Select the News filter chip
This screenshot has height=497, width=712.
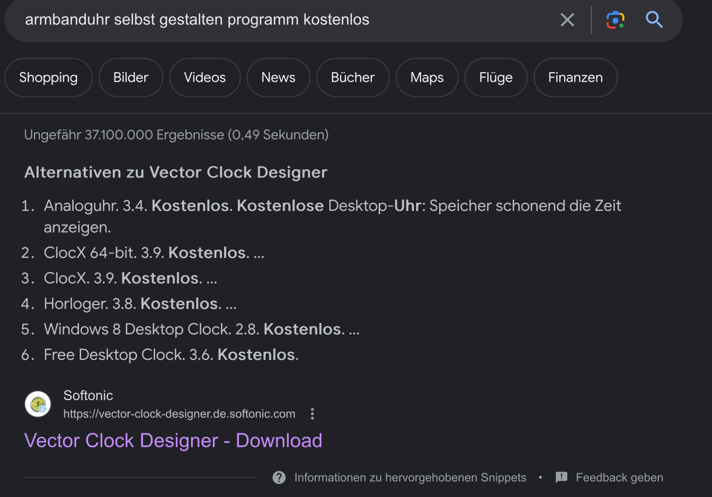click(x=278, y=78)
